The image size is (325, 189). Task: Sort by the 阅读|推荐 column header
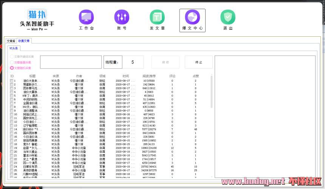[x=149, y=76]
